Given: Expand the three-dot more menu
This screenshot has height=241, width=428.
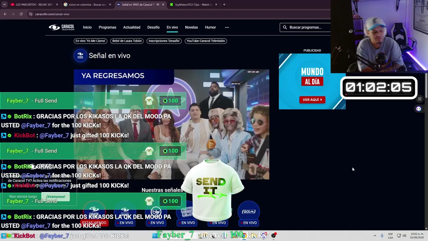Looking at the screenshot, I should pyautogui.click(x=227, y=27).
